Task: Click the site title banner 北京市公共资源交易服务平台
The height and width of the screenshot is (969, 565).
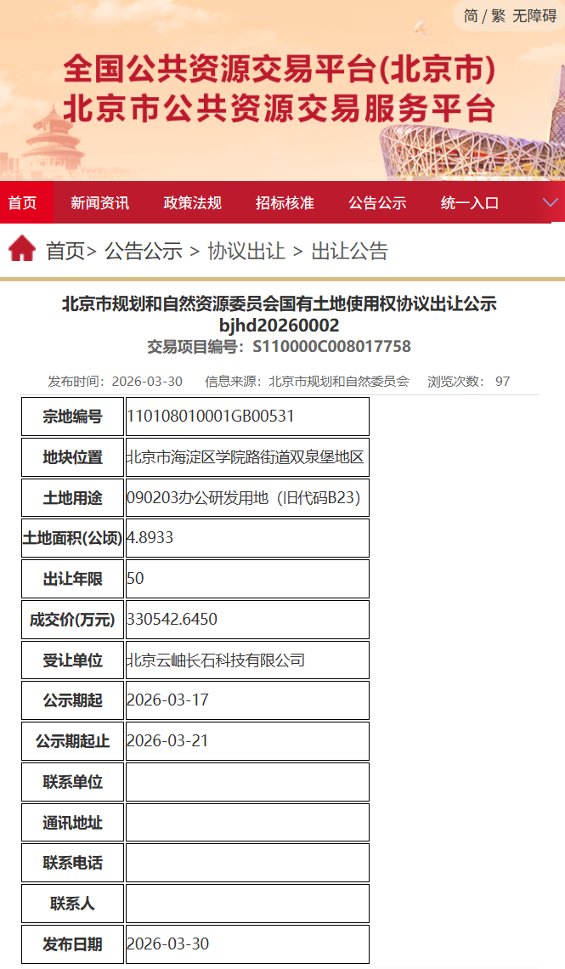Action: [x=280, y=109]
